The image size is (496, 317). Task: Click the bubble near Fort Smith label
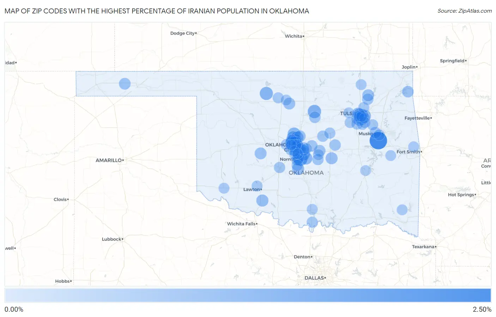tap(413, 147)
